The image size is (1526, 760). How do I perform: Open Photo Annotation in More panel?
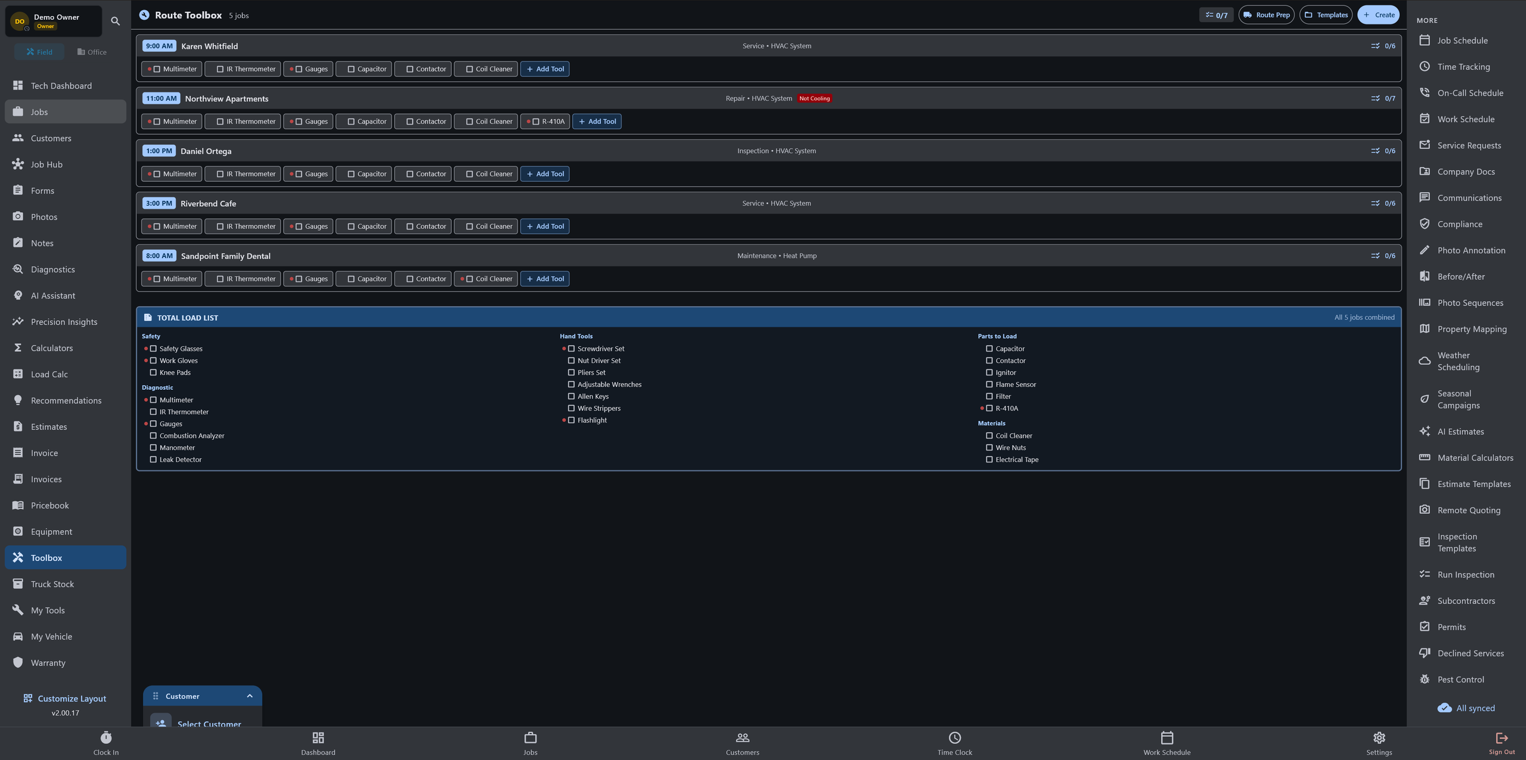point(1466,250)
